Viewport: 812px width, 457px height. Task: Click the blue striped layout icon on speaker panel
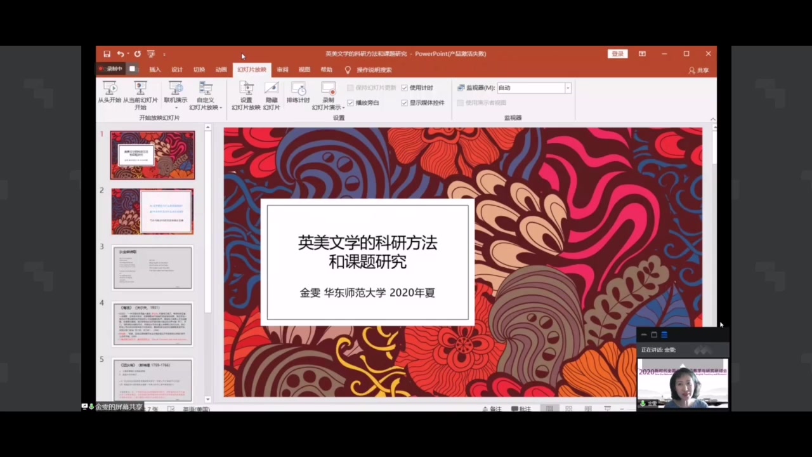coord(664,334)
